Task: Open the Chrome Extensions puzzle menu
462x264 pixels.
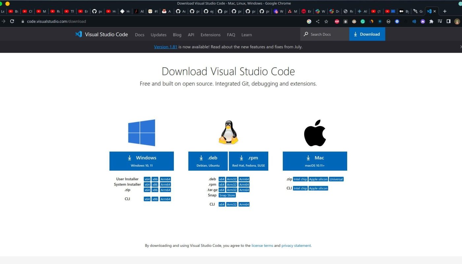Action: pyautogui.click(x=431, y=21)
